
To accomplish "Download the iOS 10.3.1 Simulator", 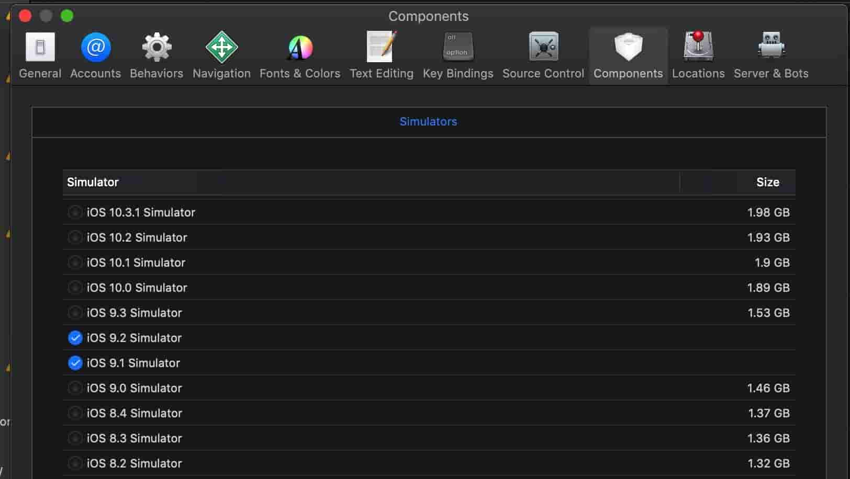I will point(75,212).
